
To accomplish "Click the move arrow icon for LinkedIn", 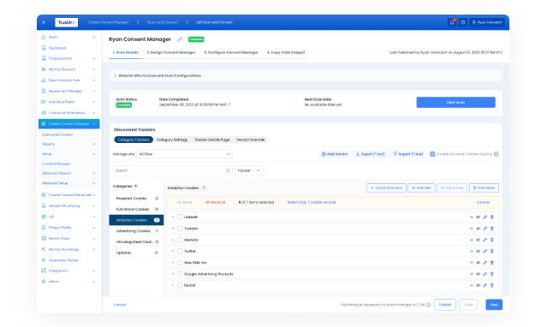I will [x=471, y=217].
